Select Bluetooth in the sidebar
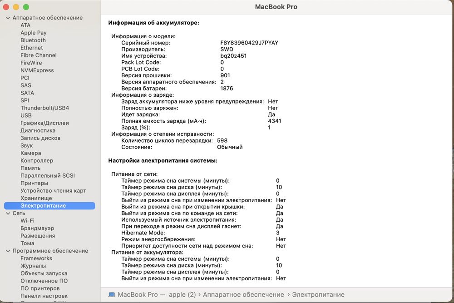The width and height of the screenshot is (454, 303). coord(33,40)
